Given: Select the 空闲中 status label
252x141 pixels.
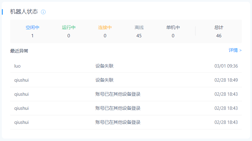Looking at the screenshot, I should coord(33,28).
